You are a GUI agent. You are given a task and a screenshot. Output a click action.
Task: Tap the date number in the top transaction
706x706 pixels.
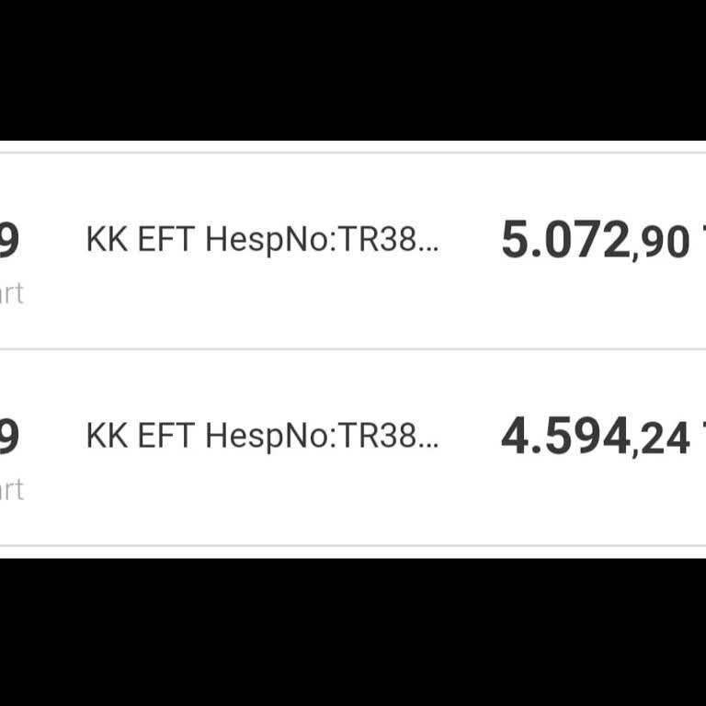click(x=9, y=241)
